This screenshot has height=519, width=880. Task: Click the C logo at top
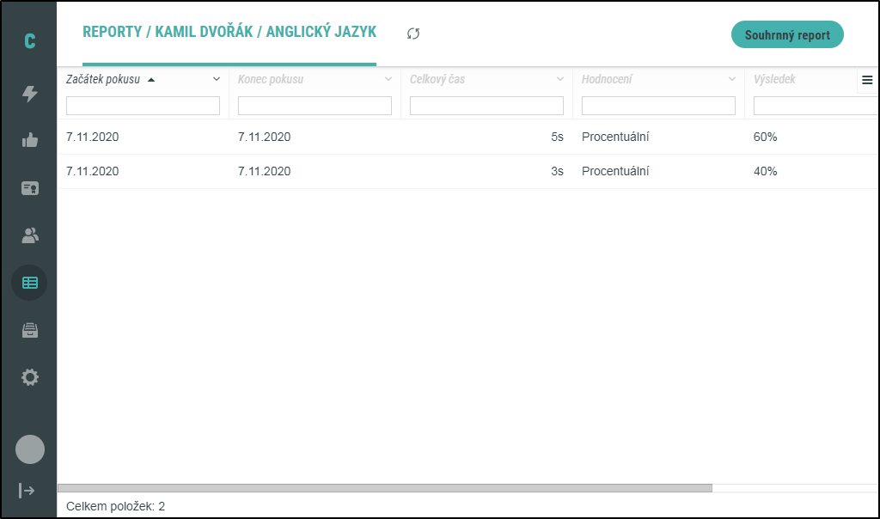pyautogui.click(x=29, y=41)
